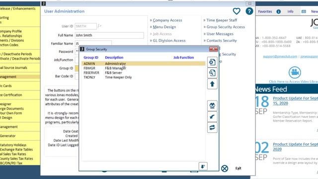Open the second Product Update news link dated 02 SEP
The width and height of the screenshot is (318, 179).
[x=295, y=147]
